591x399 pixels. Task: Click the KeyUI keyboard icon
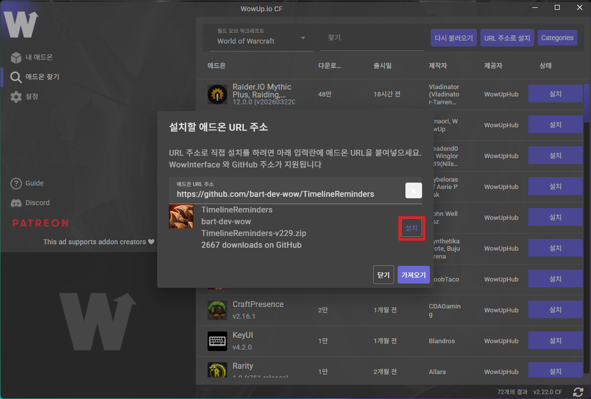coord(217,341)
